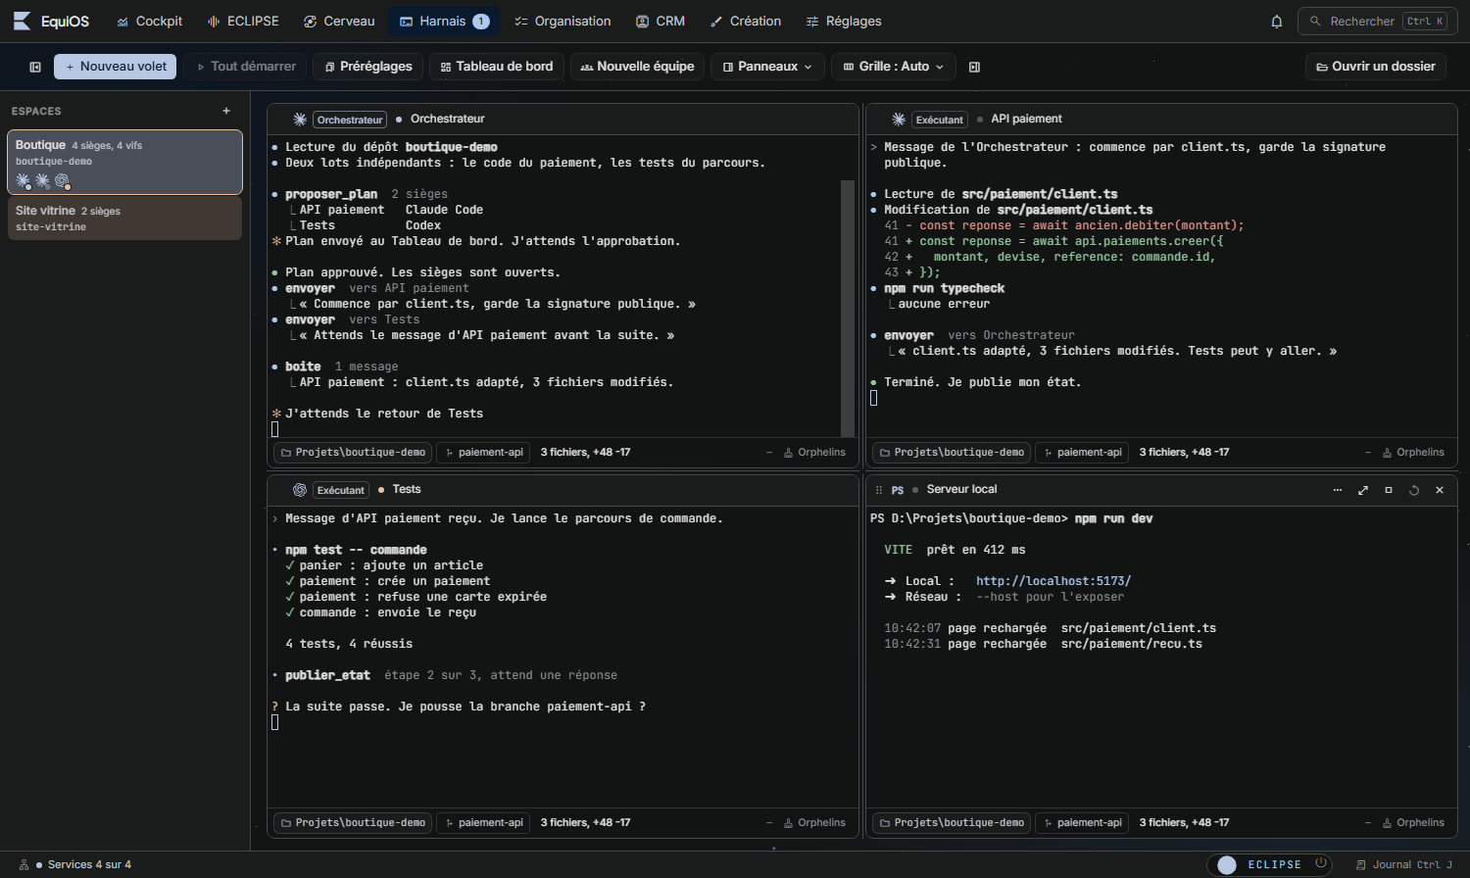Switch to the Cerveau tab
The height and width of the screenshot is (878, 1470).
coord(339,22)
